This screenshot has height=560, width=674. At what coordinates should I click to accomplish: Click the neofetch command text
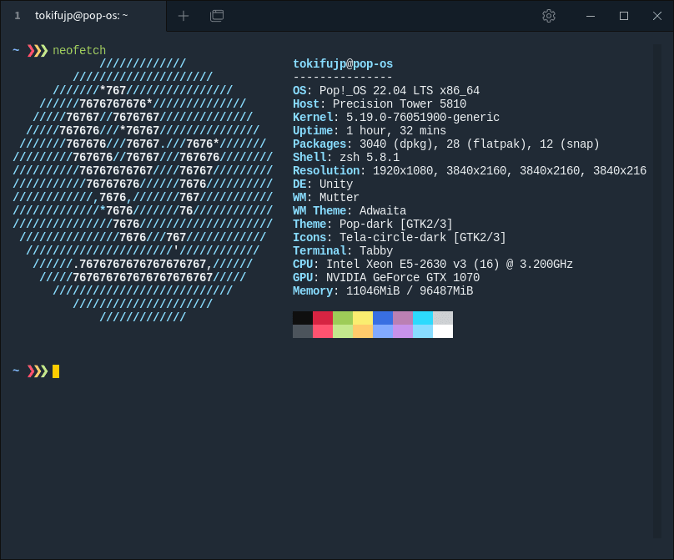79,51
